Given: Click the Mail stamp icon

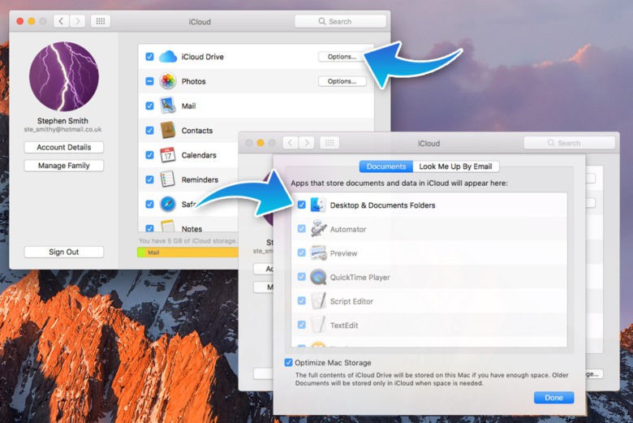Looking at the screenshot, I should (167, 106).
